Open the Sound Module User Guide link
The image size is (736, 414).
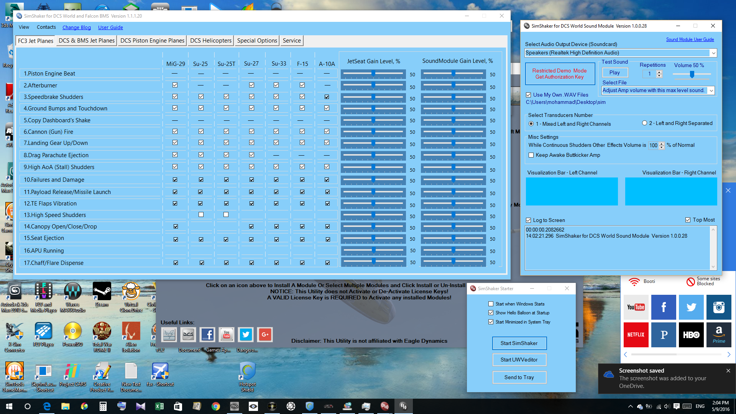(690, 39)
